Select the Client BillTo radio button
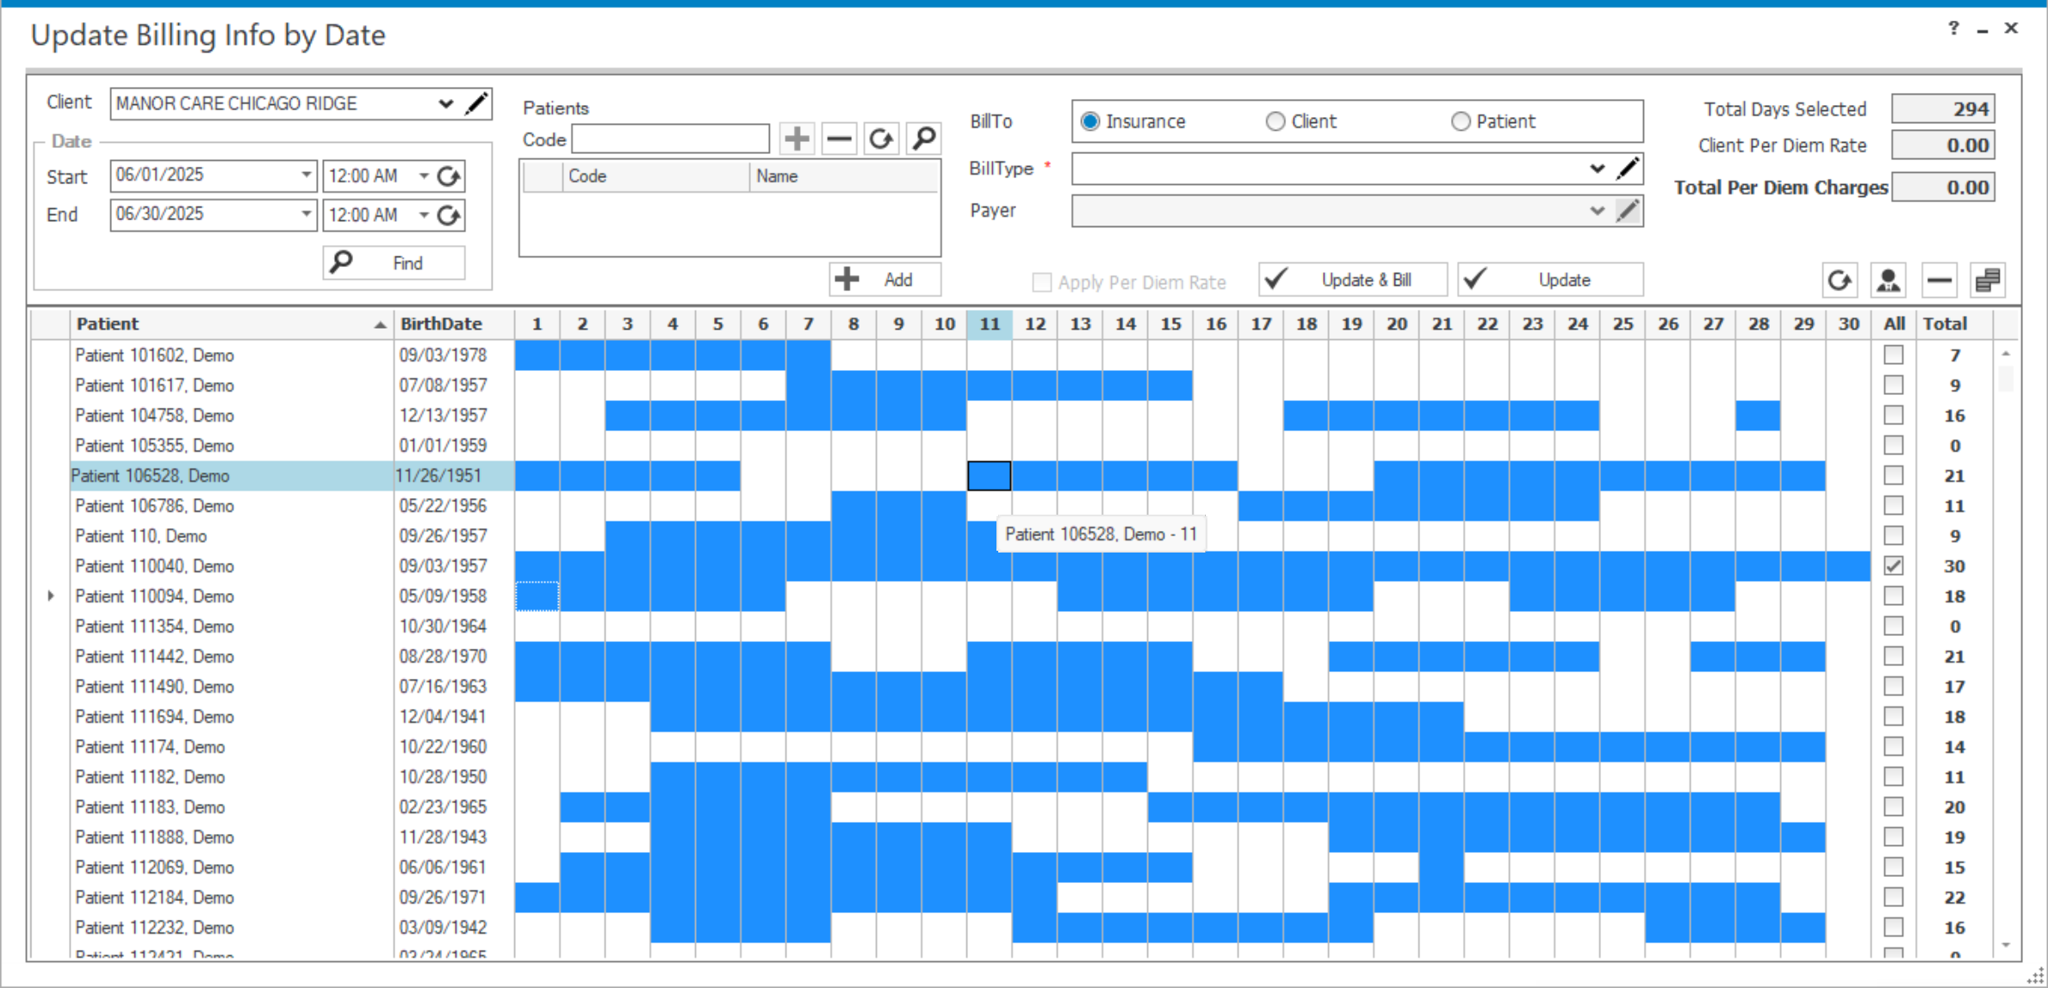 coord(1275,121)
